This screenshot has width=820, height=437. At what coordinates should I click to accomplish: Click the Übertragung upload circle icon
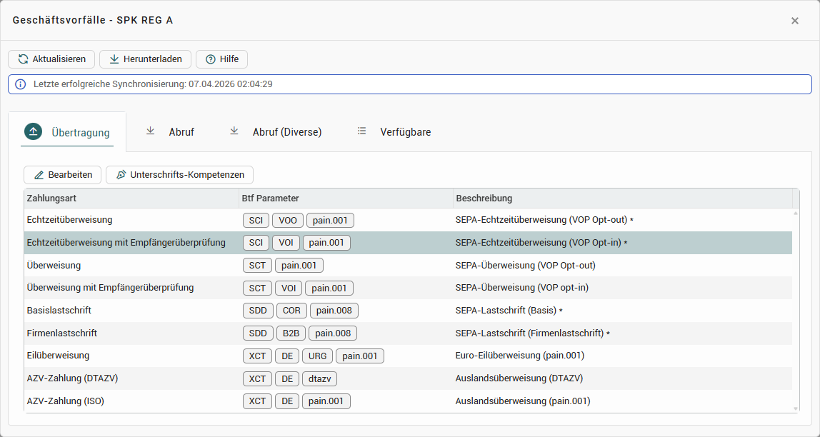[x=34, y=131]
